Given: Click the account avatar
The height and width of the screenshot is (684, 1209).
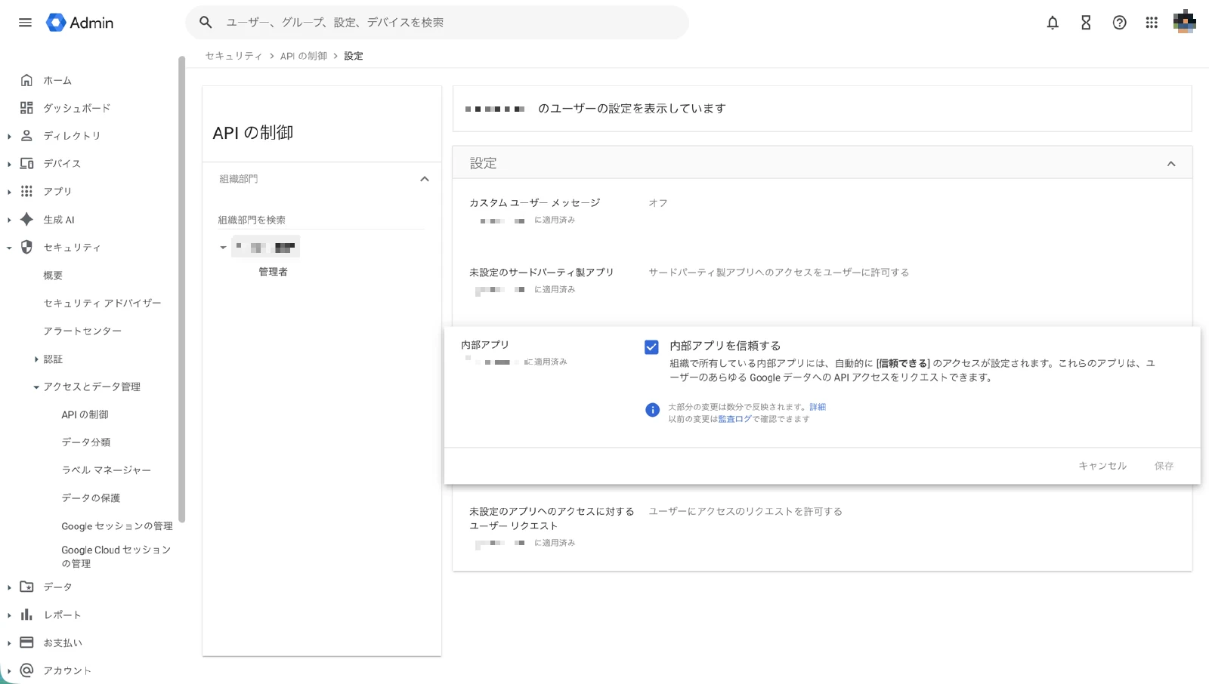Looking at the screenshot, I should (1183, 22).
